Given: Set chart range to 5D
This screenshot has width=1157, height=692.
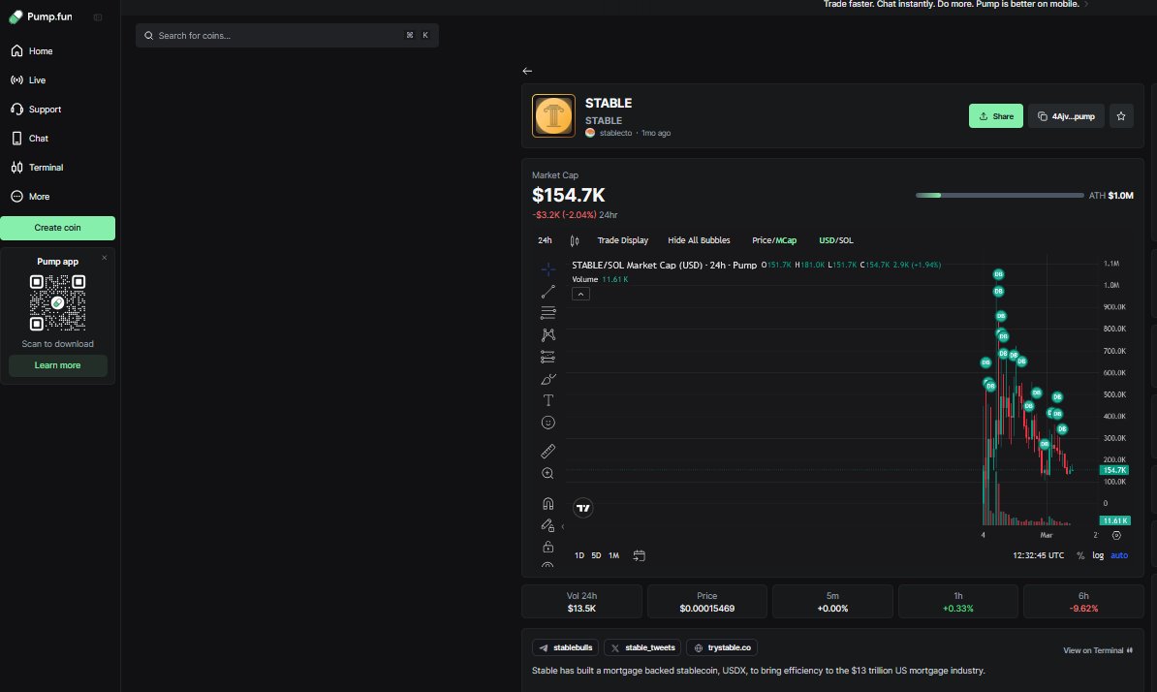Looking at the screenshot, I should tap(596, 555).
